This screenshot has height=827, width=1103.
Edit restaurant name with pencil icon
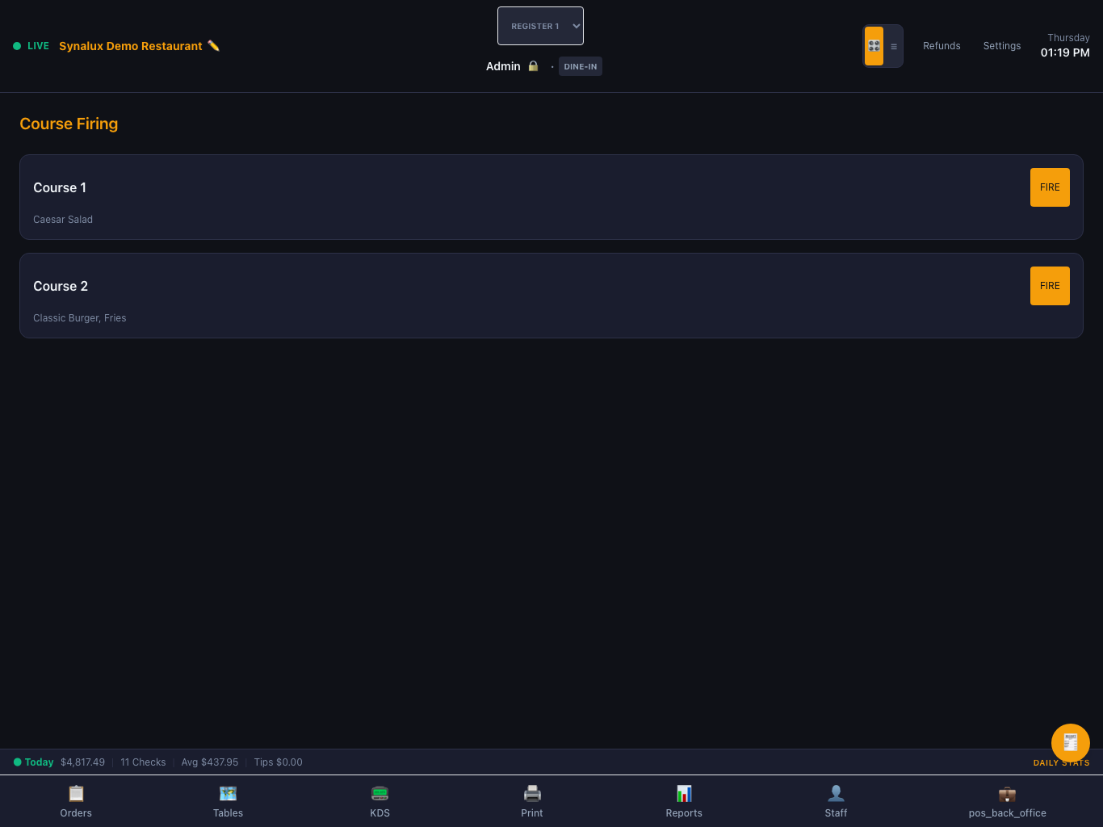coord(213,46)
